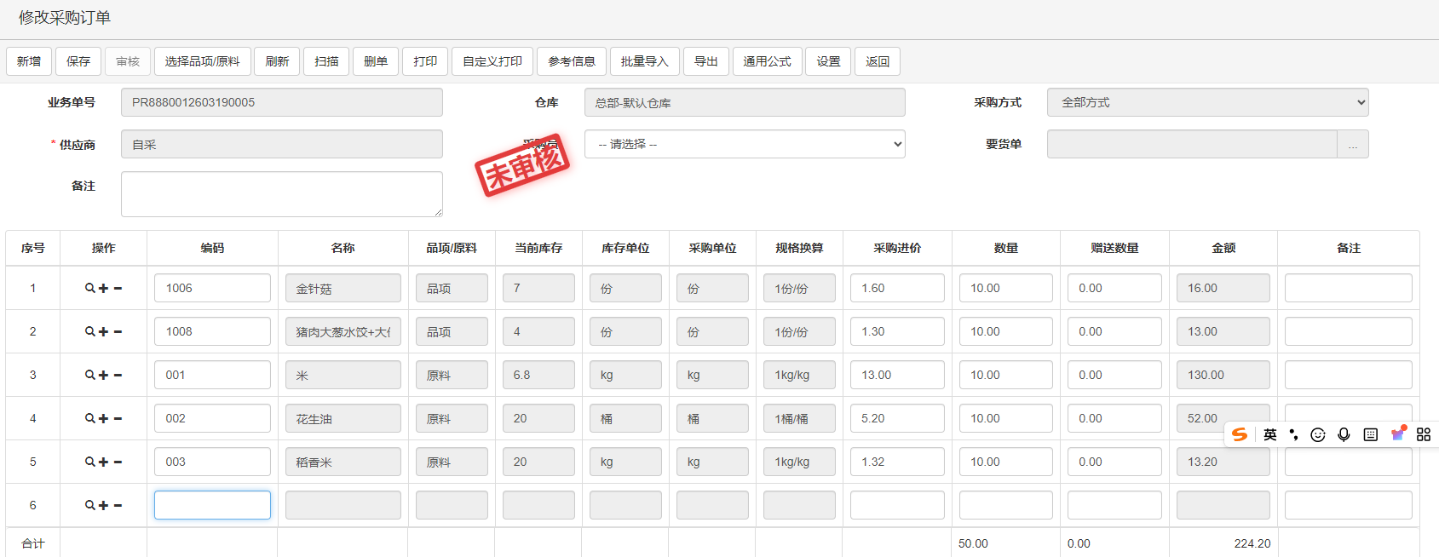
Task: Open the Sogou IME microphone voice input
Action: coord(1344,435)
